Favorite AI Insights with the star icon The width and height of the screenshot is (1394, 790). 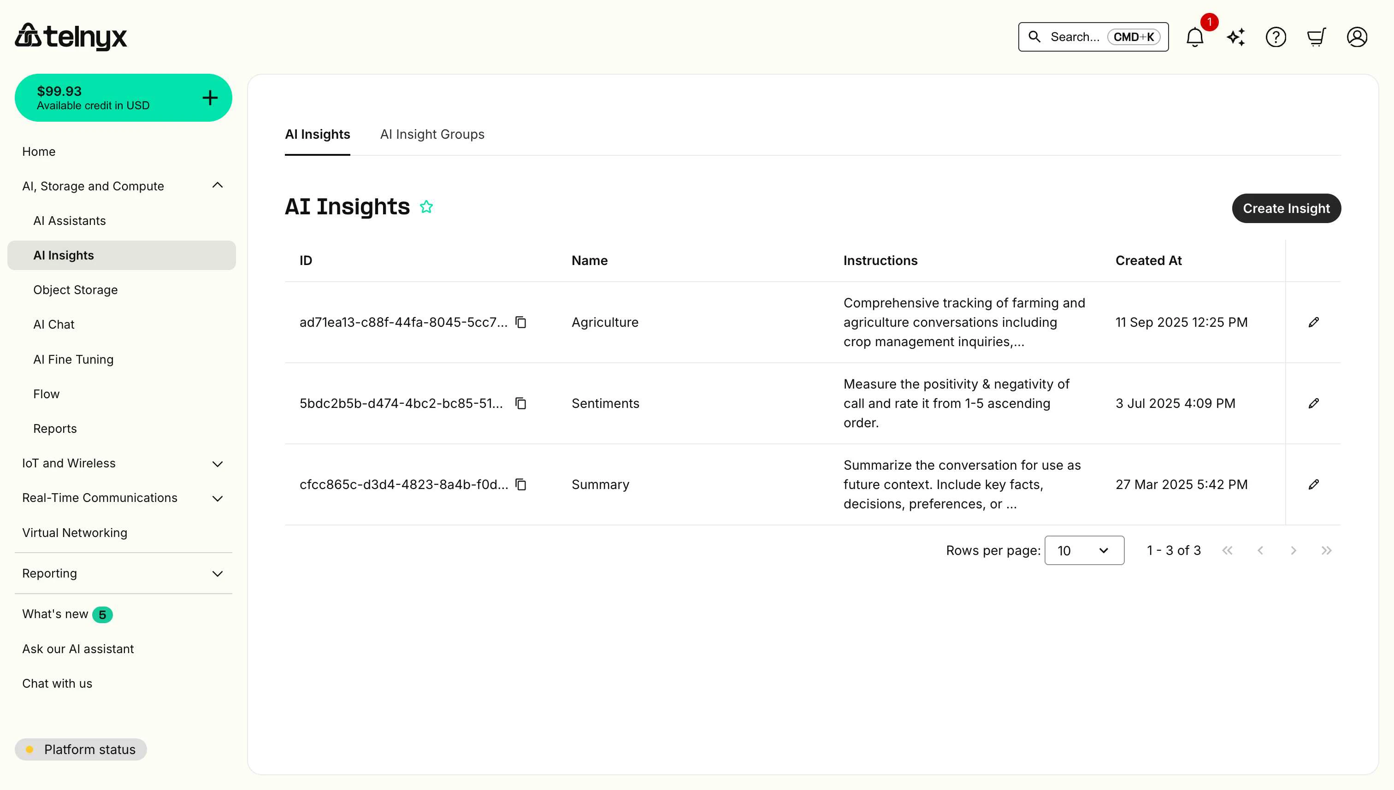click(427, 206)
